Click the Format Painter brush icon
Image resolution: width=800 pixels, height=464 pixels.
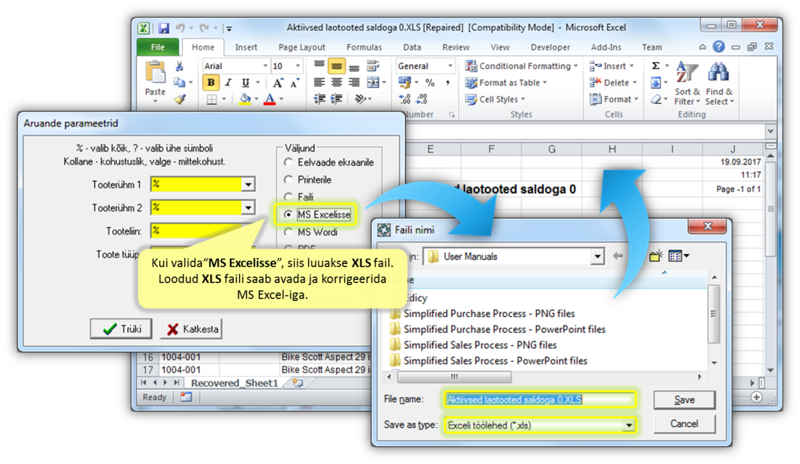180,99
